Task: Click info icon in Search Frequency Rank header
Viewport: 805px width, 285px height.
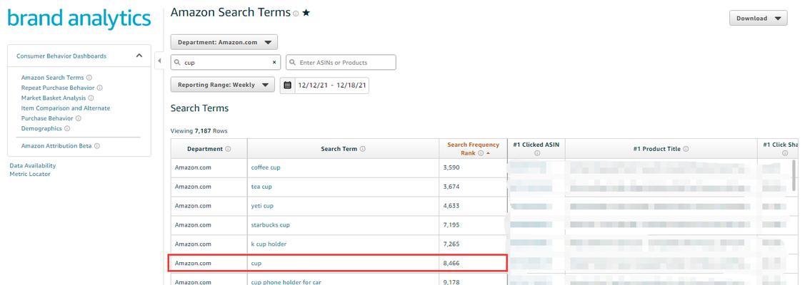Action: tap(481, 153)
